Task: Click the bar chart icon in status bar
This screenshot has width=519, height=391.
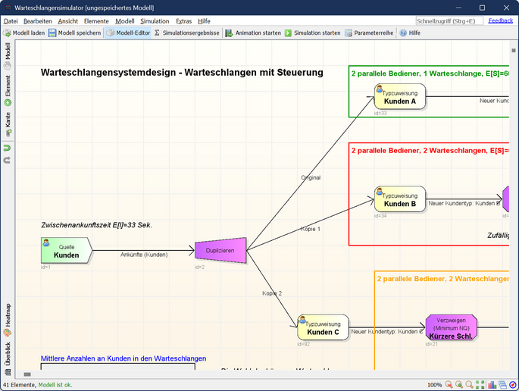Action: (492, 385)
